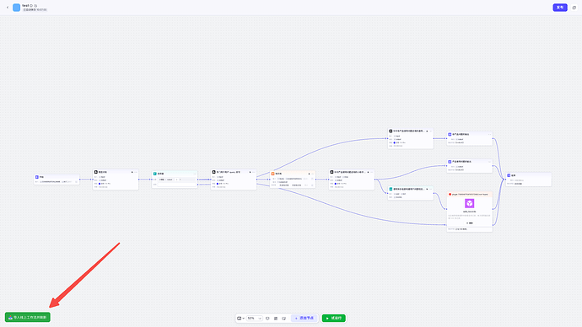Select the end node icon

click(509, 175)
